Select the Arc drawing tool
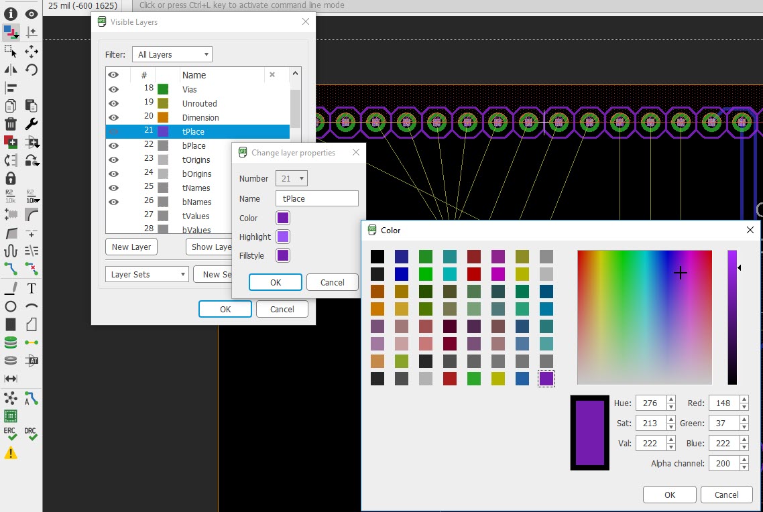The image size is (763, 512). tap(31, 306)
